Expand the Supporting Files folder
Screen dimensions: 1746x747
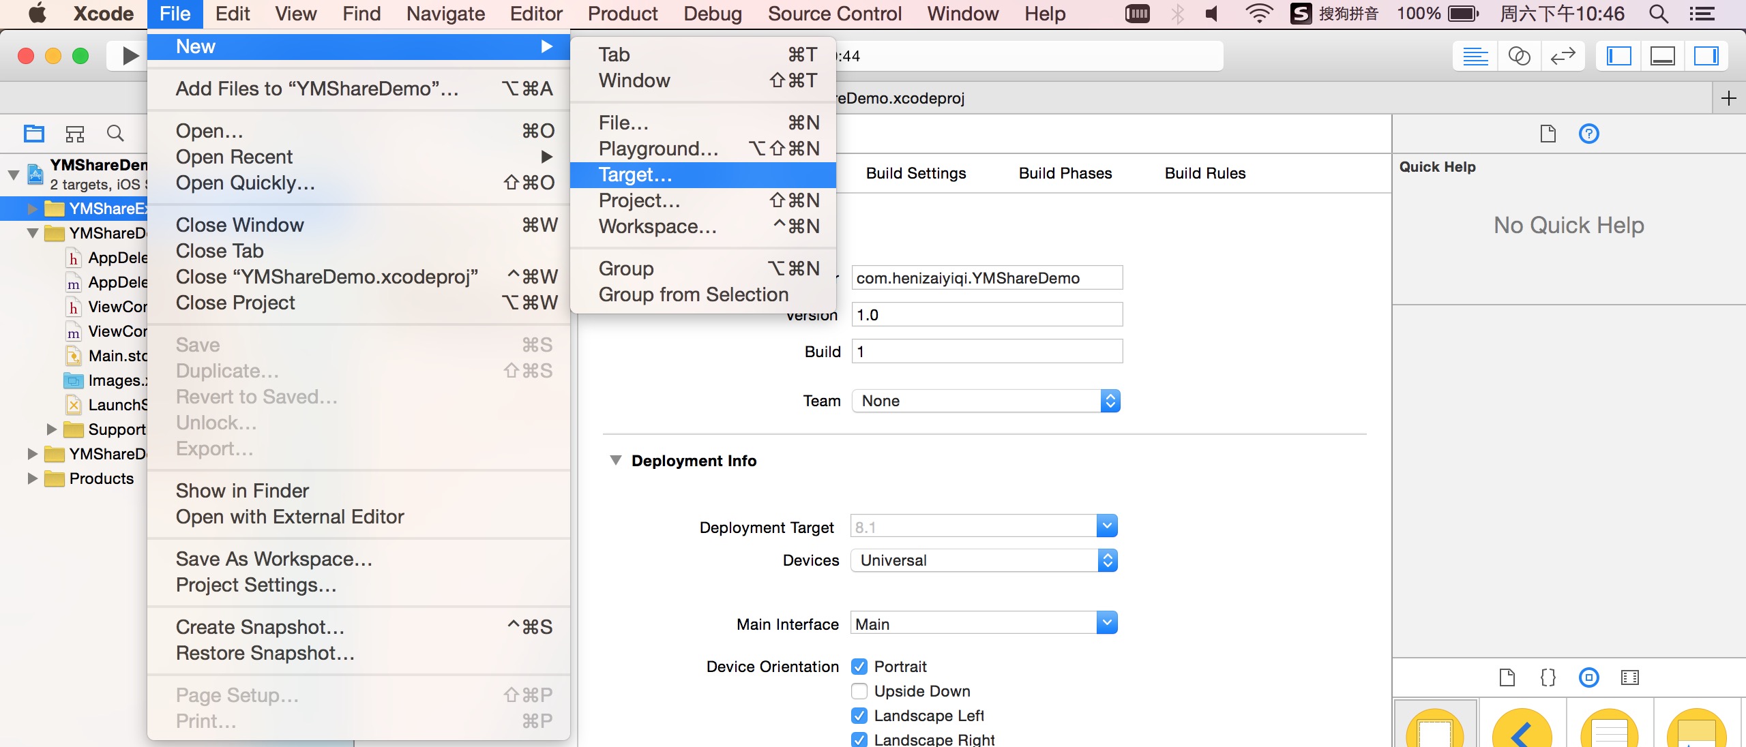click(51, 429)
